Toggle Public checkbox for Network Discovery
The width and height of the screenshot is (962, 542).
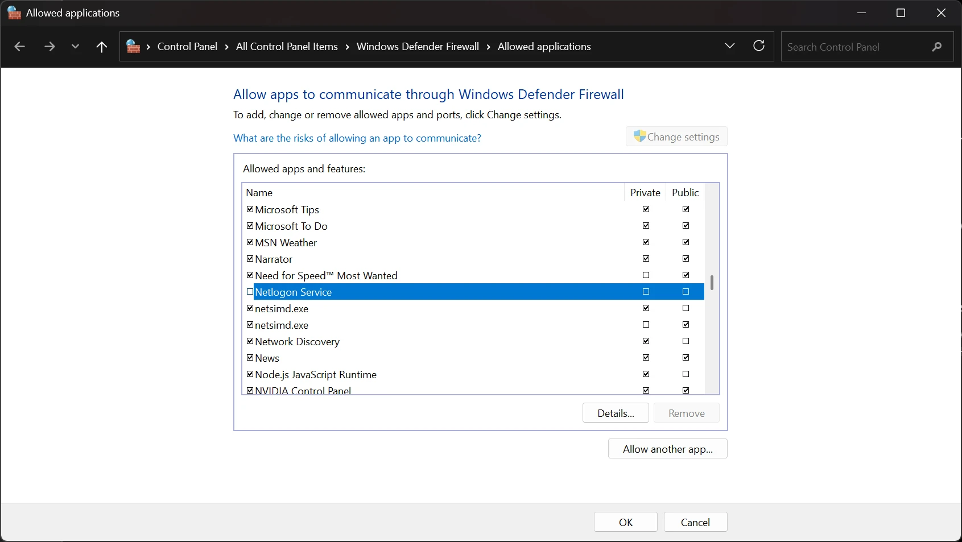(x=686, y=341)
